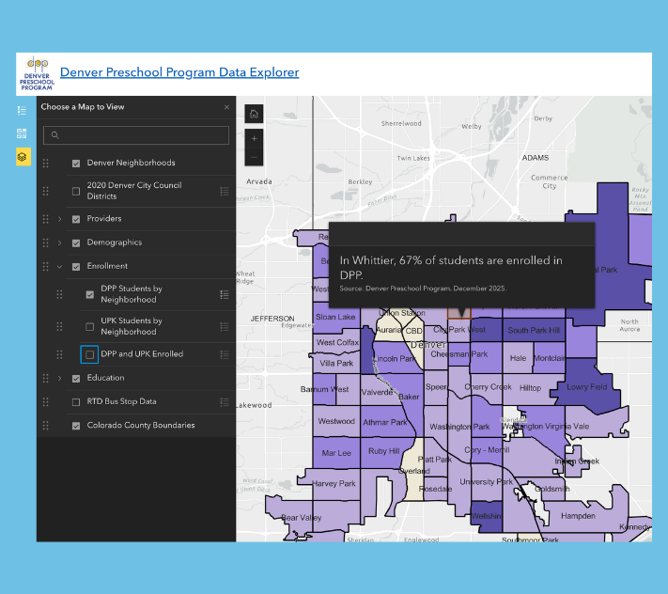
Task: Show legend for RTD Bus Stop Data
Action: coord(225,402)
